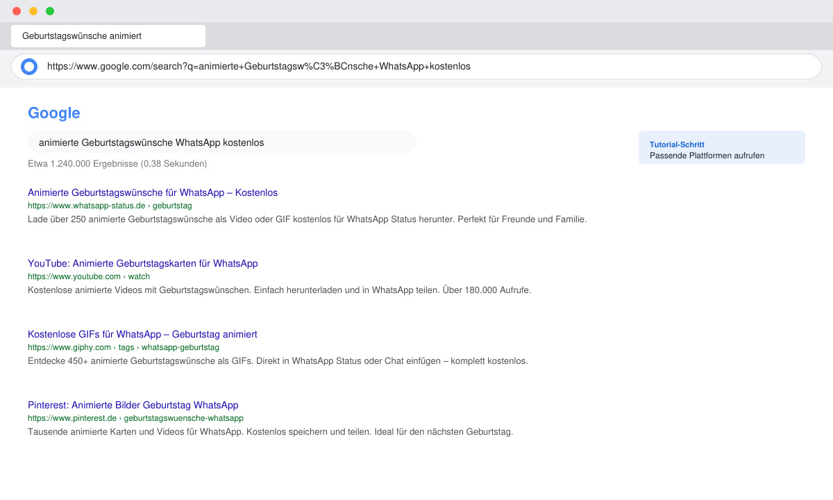This screenshot has width=833, height=500.
Task: Click the whatsapp-status.de geburtstag URL
Action: point(110,206)
